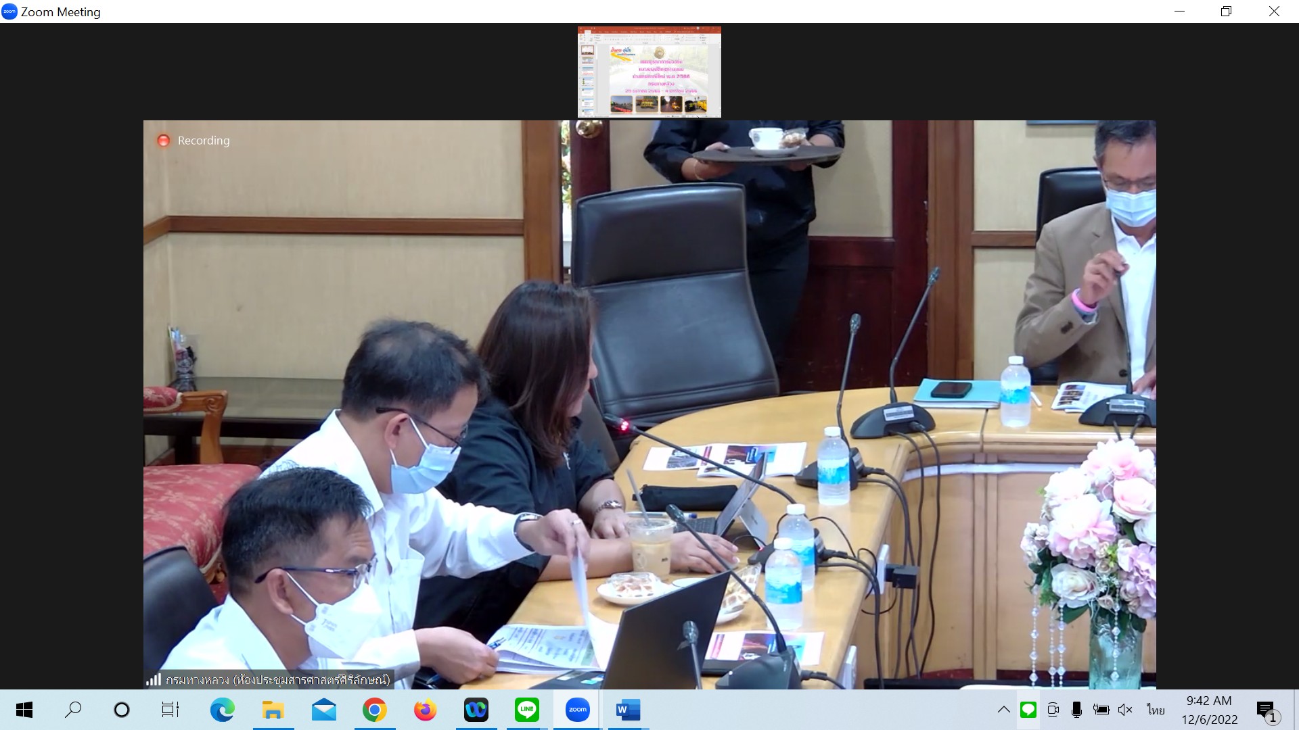Open Zoom from the taskbar
The image size is (1299, 730).
[x=577, y=710]
